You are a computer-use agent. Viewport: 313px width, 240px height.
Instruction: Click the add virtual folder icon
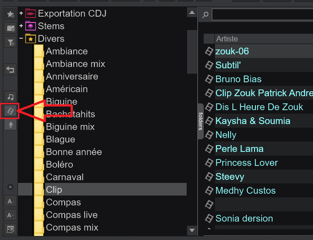(x=10, y=28)
